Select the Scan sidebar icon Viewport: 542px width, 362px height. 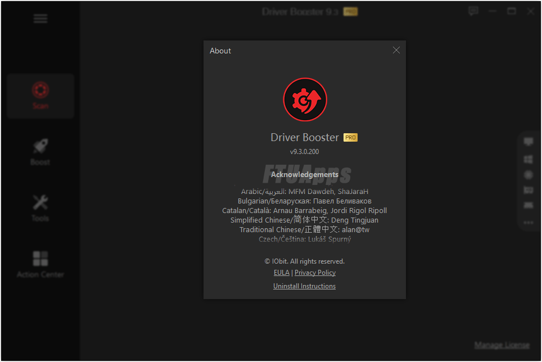tap(40, 96)
